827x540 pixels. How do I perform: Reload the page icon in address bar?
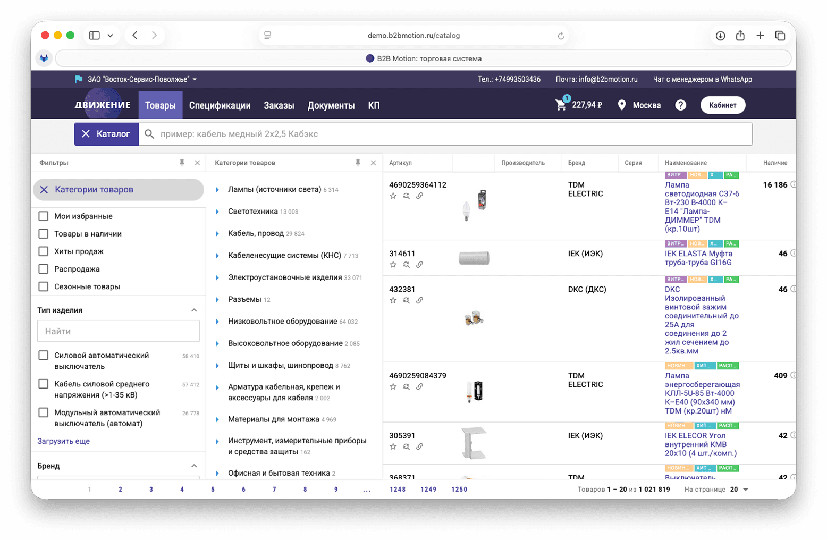click(561, 36)
